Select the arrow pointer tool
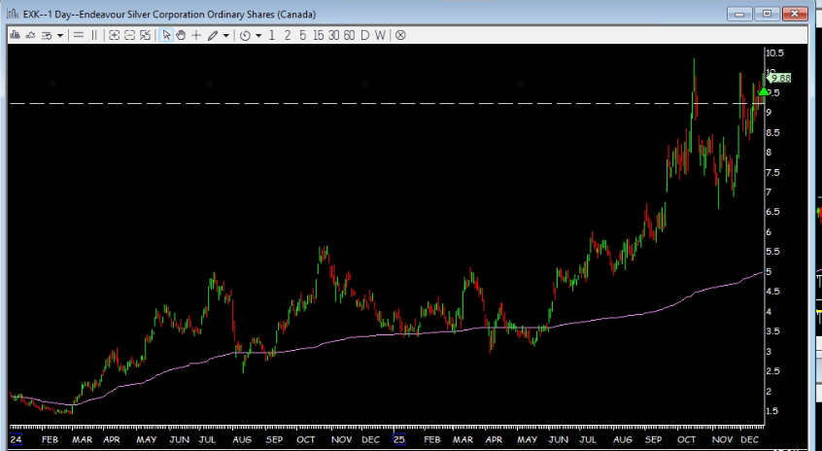This screenshot has height=451, width=822. 166,35
